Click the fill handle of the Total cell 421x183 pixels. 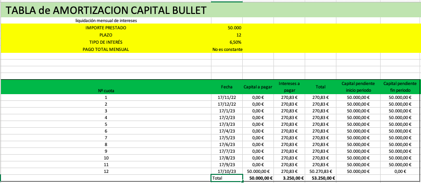(x=243, y=182)
